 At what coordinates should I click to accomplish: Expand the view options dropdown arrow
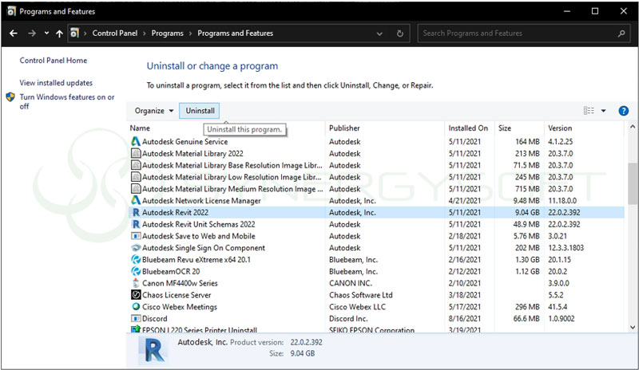(x=604, y=111)
